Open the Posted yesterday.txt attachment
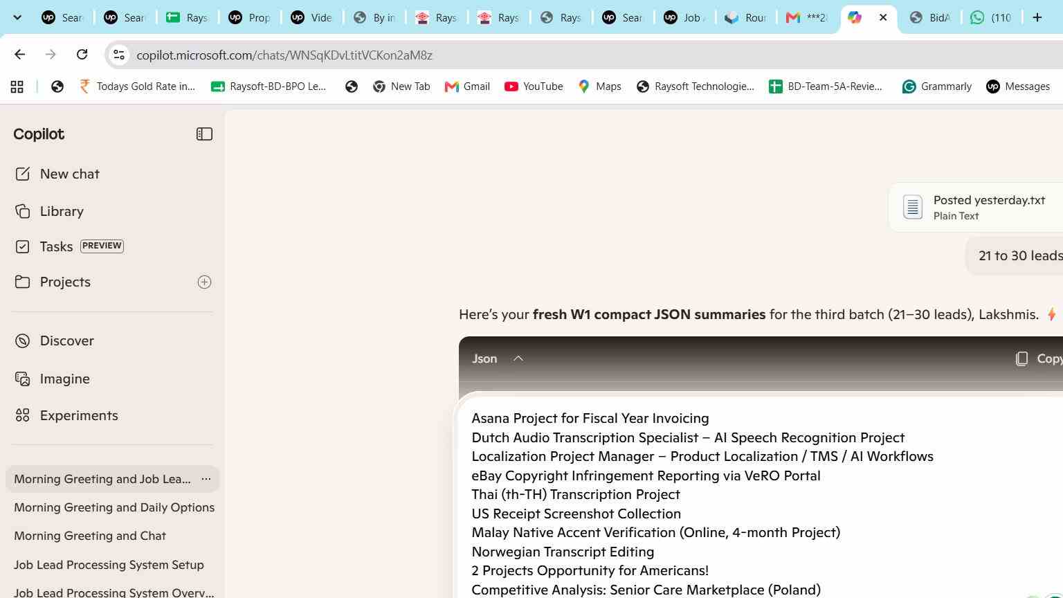1063x598 pixels. point(976,207)
